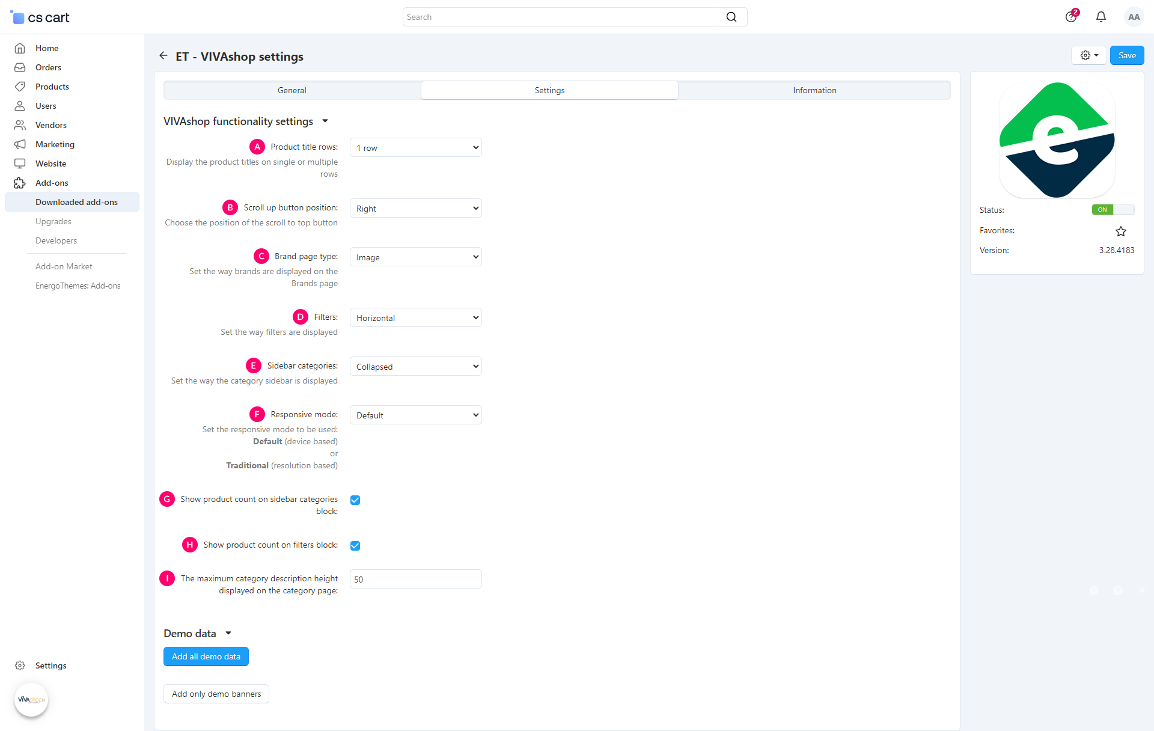Click the ET - VIVAshop settings heading
The width and height of the screenshot is (1154, 731).
[239, 57]
